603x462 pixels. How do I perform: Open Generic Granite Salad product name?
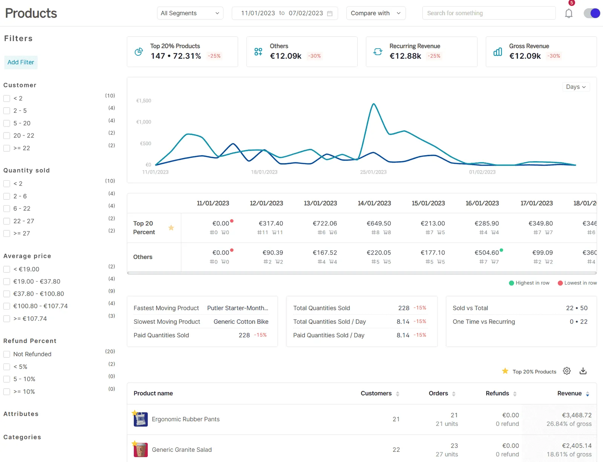[x=182, y=450]
